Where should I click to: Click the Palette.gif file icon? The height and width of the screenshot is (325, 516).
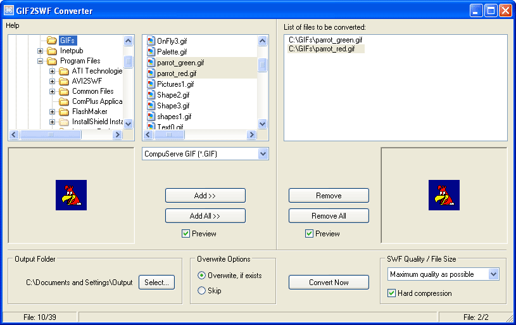(x=151, y=52)
